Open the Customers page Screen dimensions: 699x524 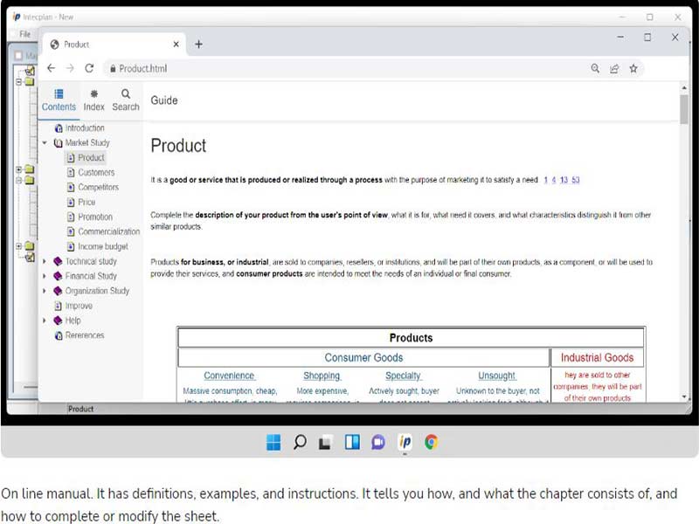(x=96, y=172)
